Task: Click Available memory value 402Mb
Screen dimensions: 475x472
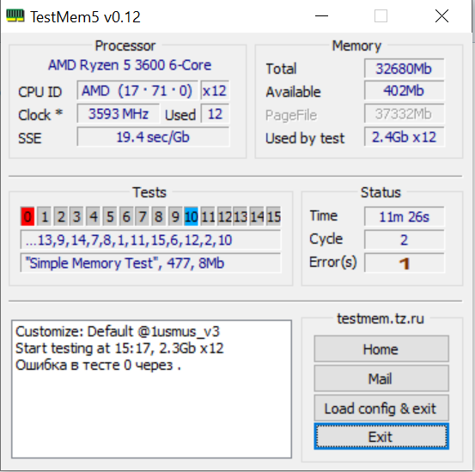Action: tap(404, 90)
